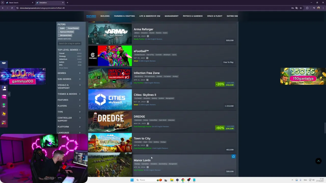Close the Simulation browser tab
The image size is (326, 183).
pyautogui.click(x=63, y=3)
